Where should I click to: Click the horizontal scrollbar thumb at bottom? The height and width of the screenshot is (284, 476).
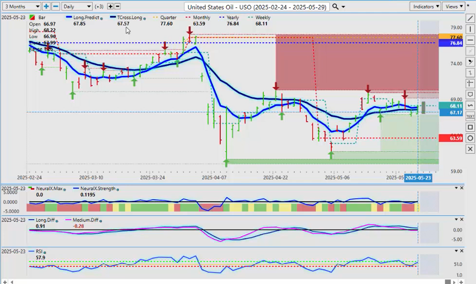[448, 282]
